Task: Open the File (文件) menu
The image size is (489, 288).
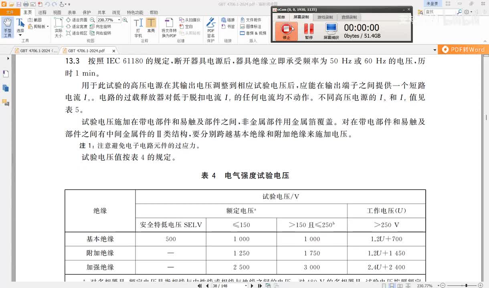Action: click(x=10, y=12)
